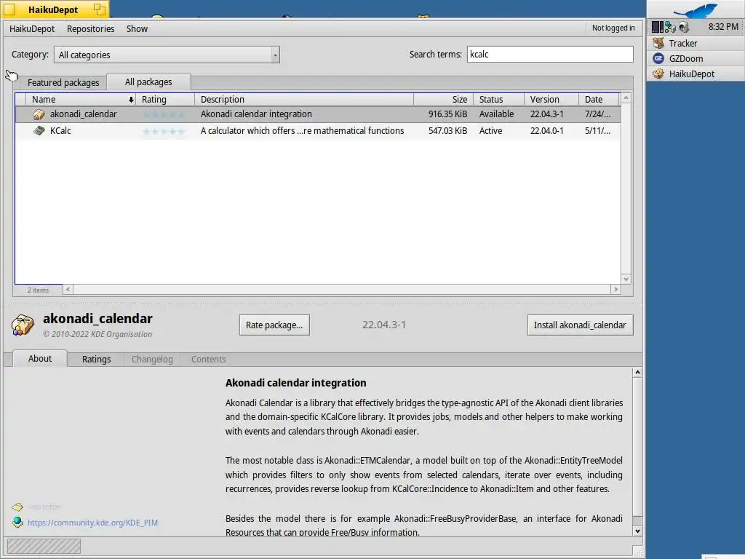
Task: Sort by Version column header
Action: tap(551, 99)
